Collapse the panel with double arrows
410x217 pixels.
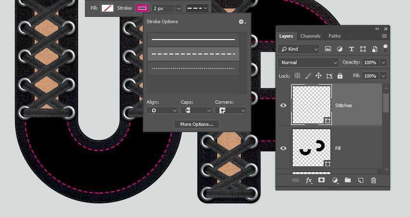click(377, 29)
